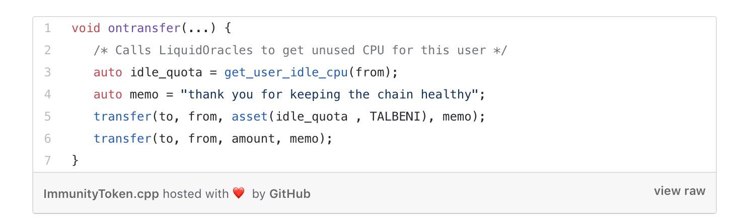Select line number 4
Viewport: 732px width, 220px height.
pyautogui.click(x=48, y=94)
